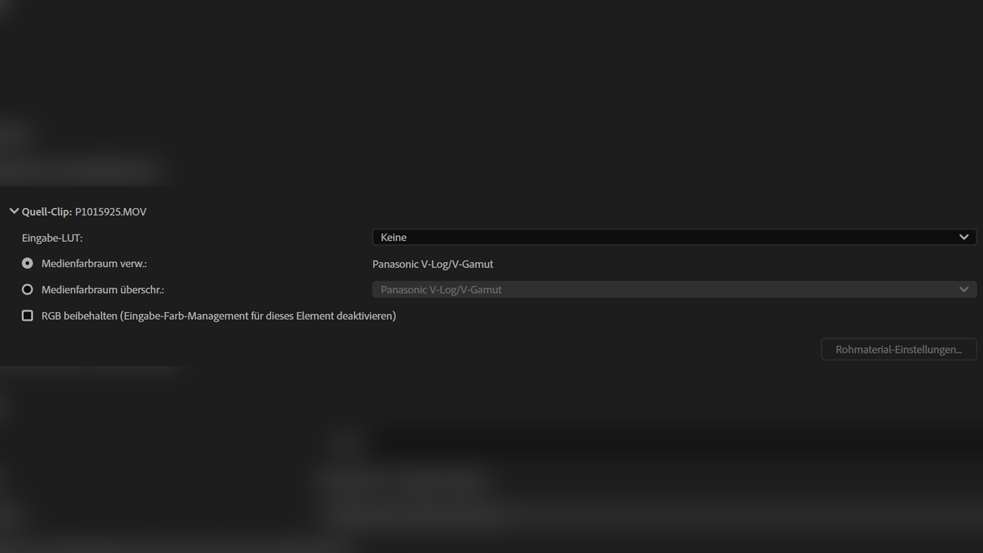Click the Quell-Clip disclosure arrow icon

(x=14, y=211)
